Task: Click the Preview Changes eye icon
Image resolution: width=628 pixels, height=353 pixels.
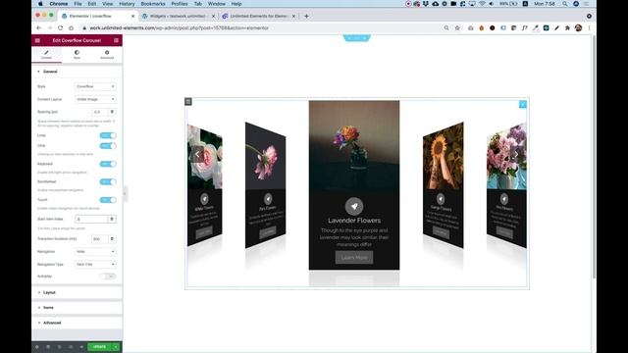Action: (x=81, y=347)
